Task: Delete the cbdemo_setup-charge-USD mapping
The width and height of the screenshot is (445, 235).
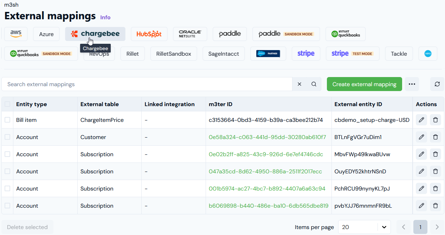Action: point(436,120)
